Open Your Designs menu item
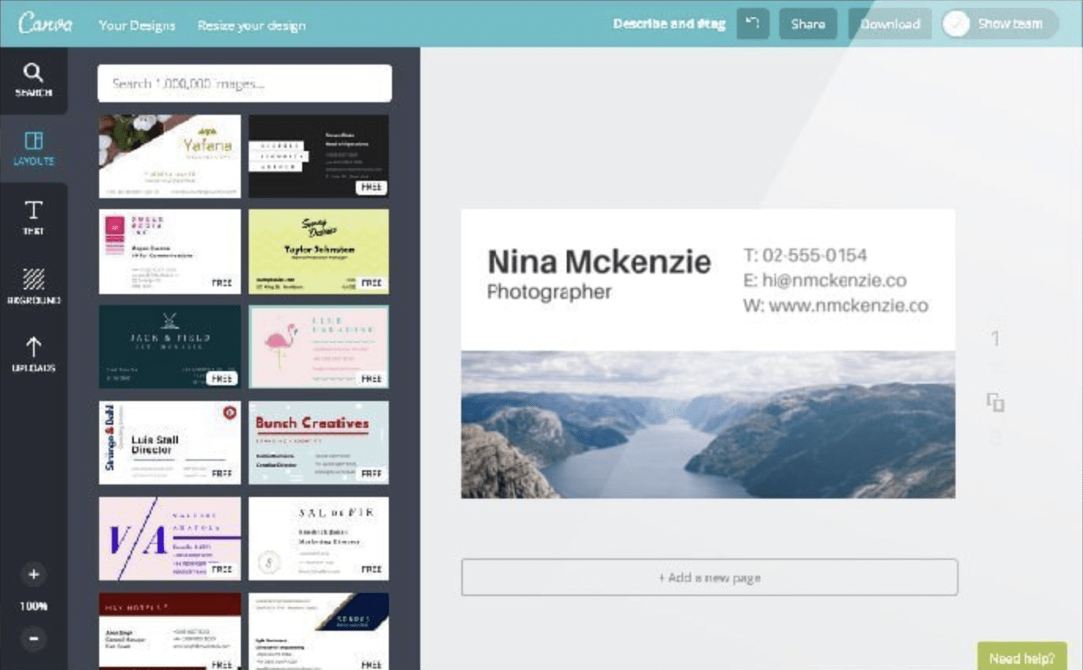This screenshot has width=1083, height=670. (137, 25)
